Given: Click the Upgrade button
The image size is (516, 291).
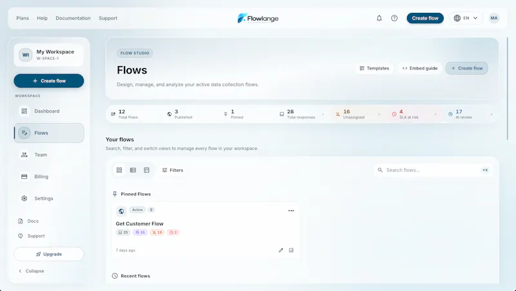Looking at the screenshot, I should point(49,254).
